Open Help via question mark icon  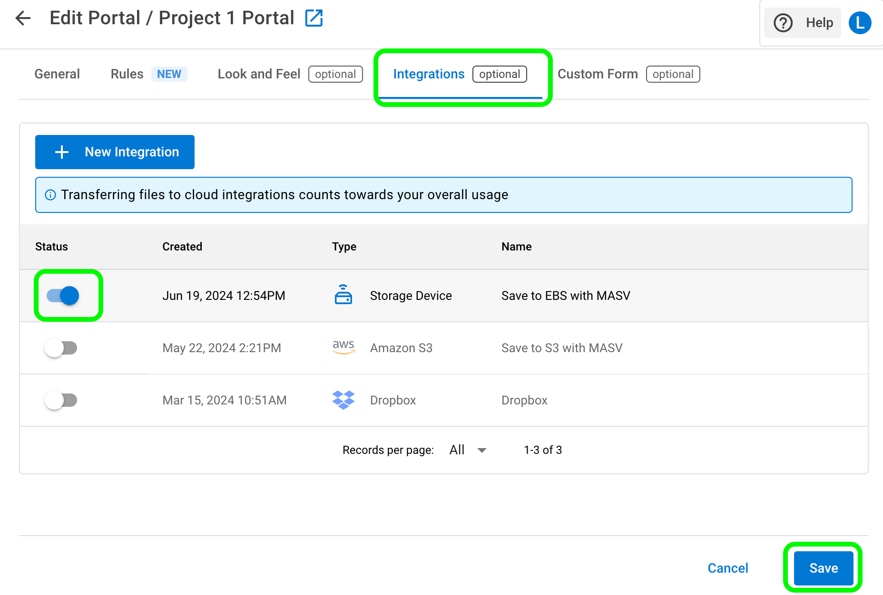tap(783, 23)
